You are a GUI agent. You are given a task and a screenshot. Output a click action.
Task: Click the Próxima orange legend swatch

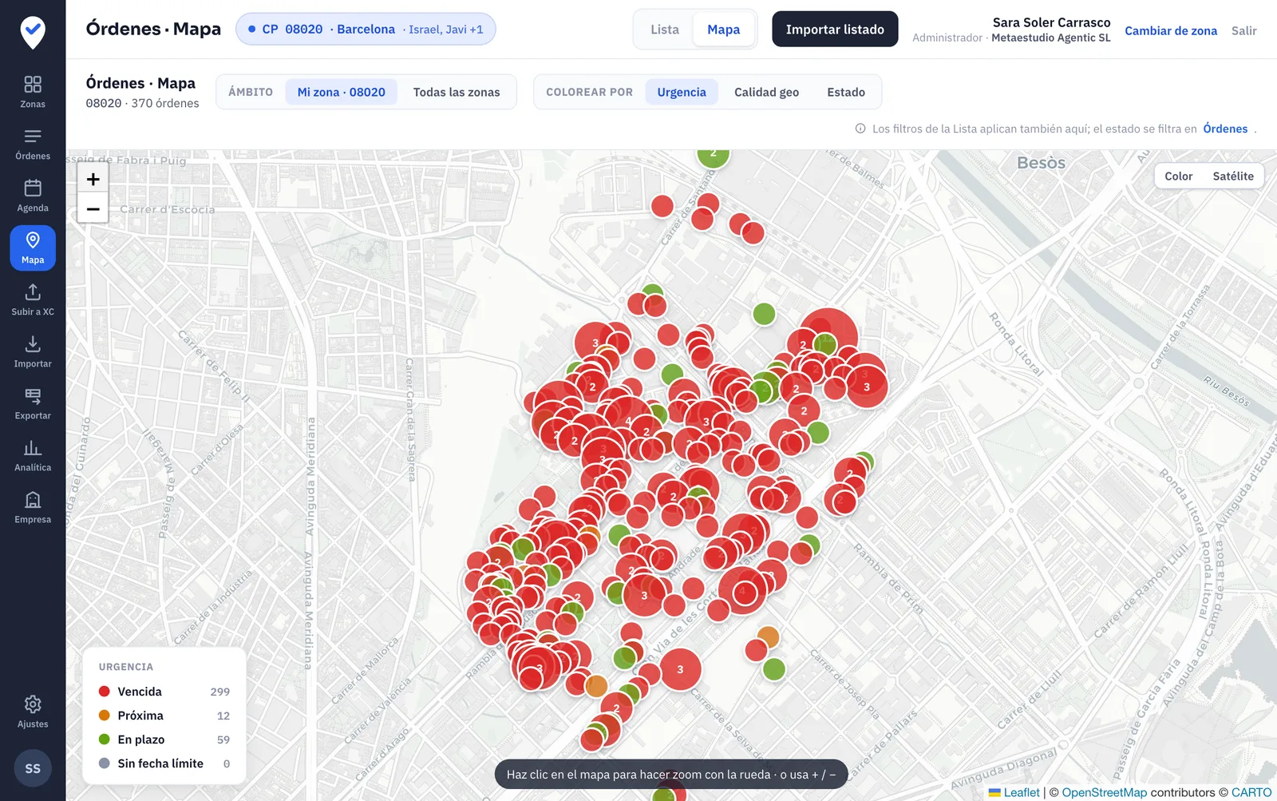coord(104,716)
